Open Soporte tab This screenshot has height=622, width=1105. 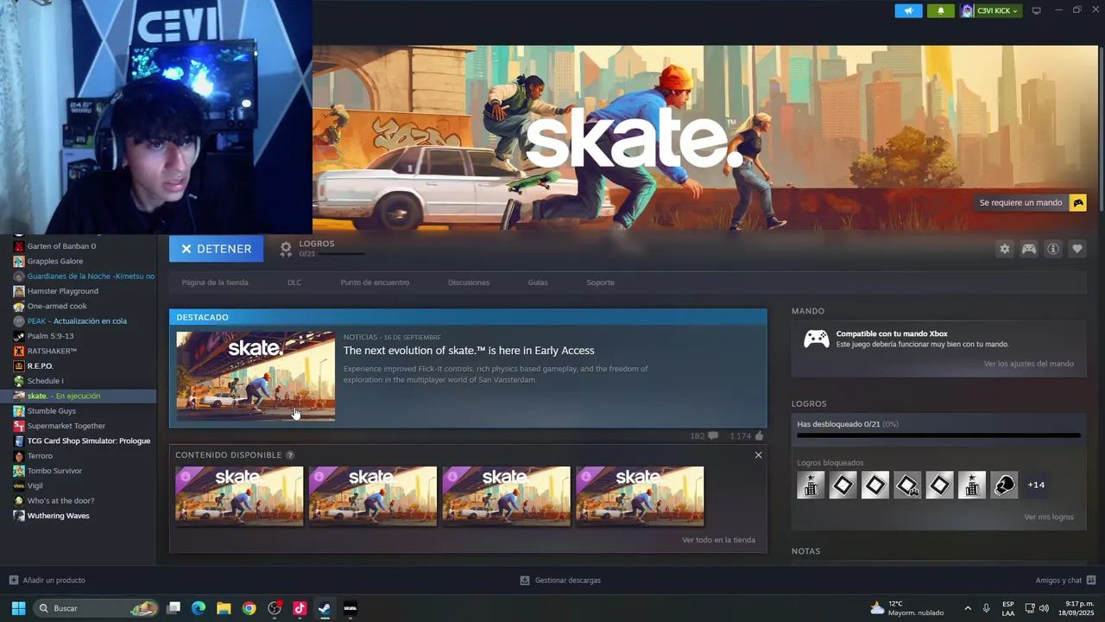601,282
